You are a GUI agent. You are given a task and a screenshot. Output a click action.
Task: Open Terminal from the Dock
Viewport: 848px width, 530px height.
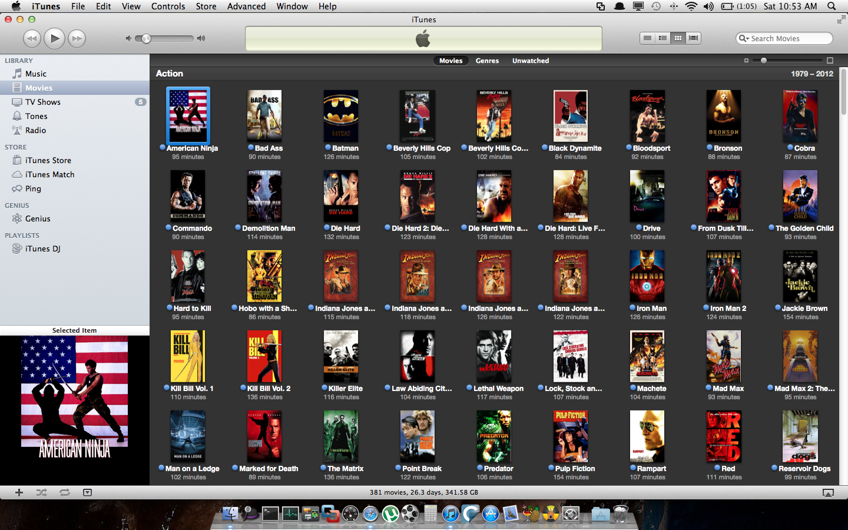pos(270,514)
